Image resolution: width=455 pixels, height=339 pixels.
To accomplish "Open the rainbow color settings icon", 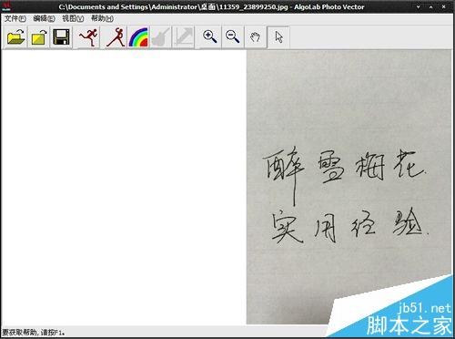I will (x=138, y=37).
